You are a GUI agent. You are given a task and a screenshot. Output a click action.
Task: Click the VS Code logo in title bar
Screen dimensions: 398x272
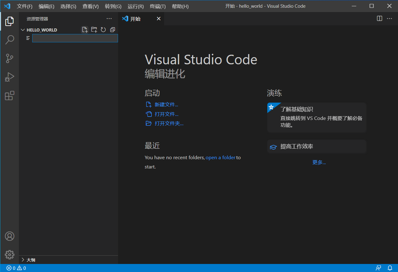[7, 6]
